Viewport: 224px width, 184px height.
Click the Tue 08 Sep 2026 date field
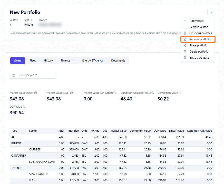(x=33, y=75)
